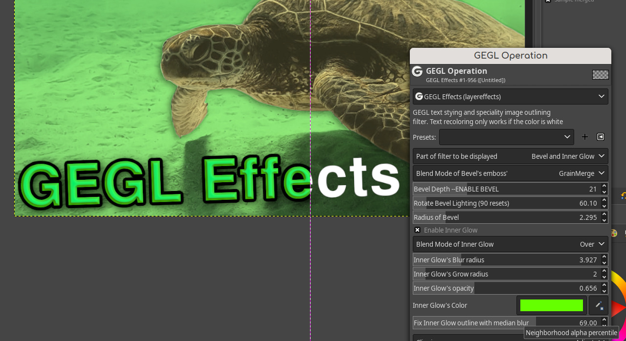Viewport: 626px width, 341px height.
Task: Decrease Rotate Bevel Lighting value
Action: [x=604, y=206]
